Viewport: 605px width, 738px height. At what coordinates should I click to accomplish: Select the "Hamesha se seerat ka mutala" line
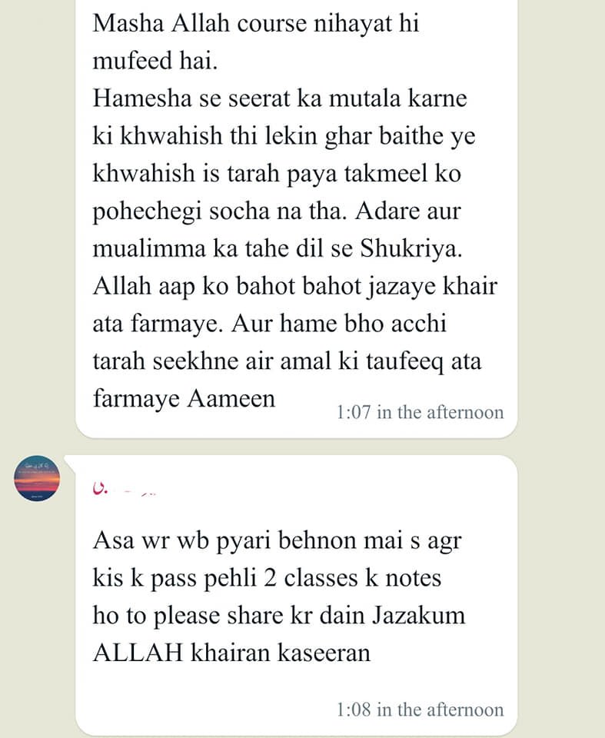[x=280, y=98]
